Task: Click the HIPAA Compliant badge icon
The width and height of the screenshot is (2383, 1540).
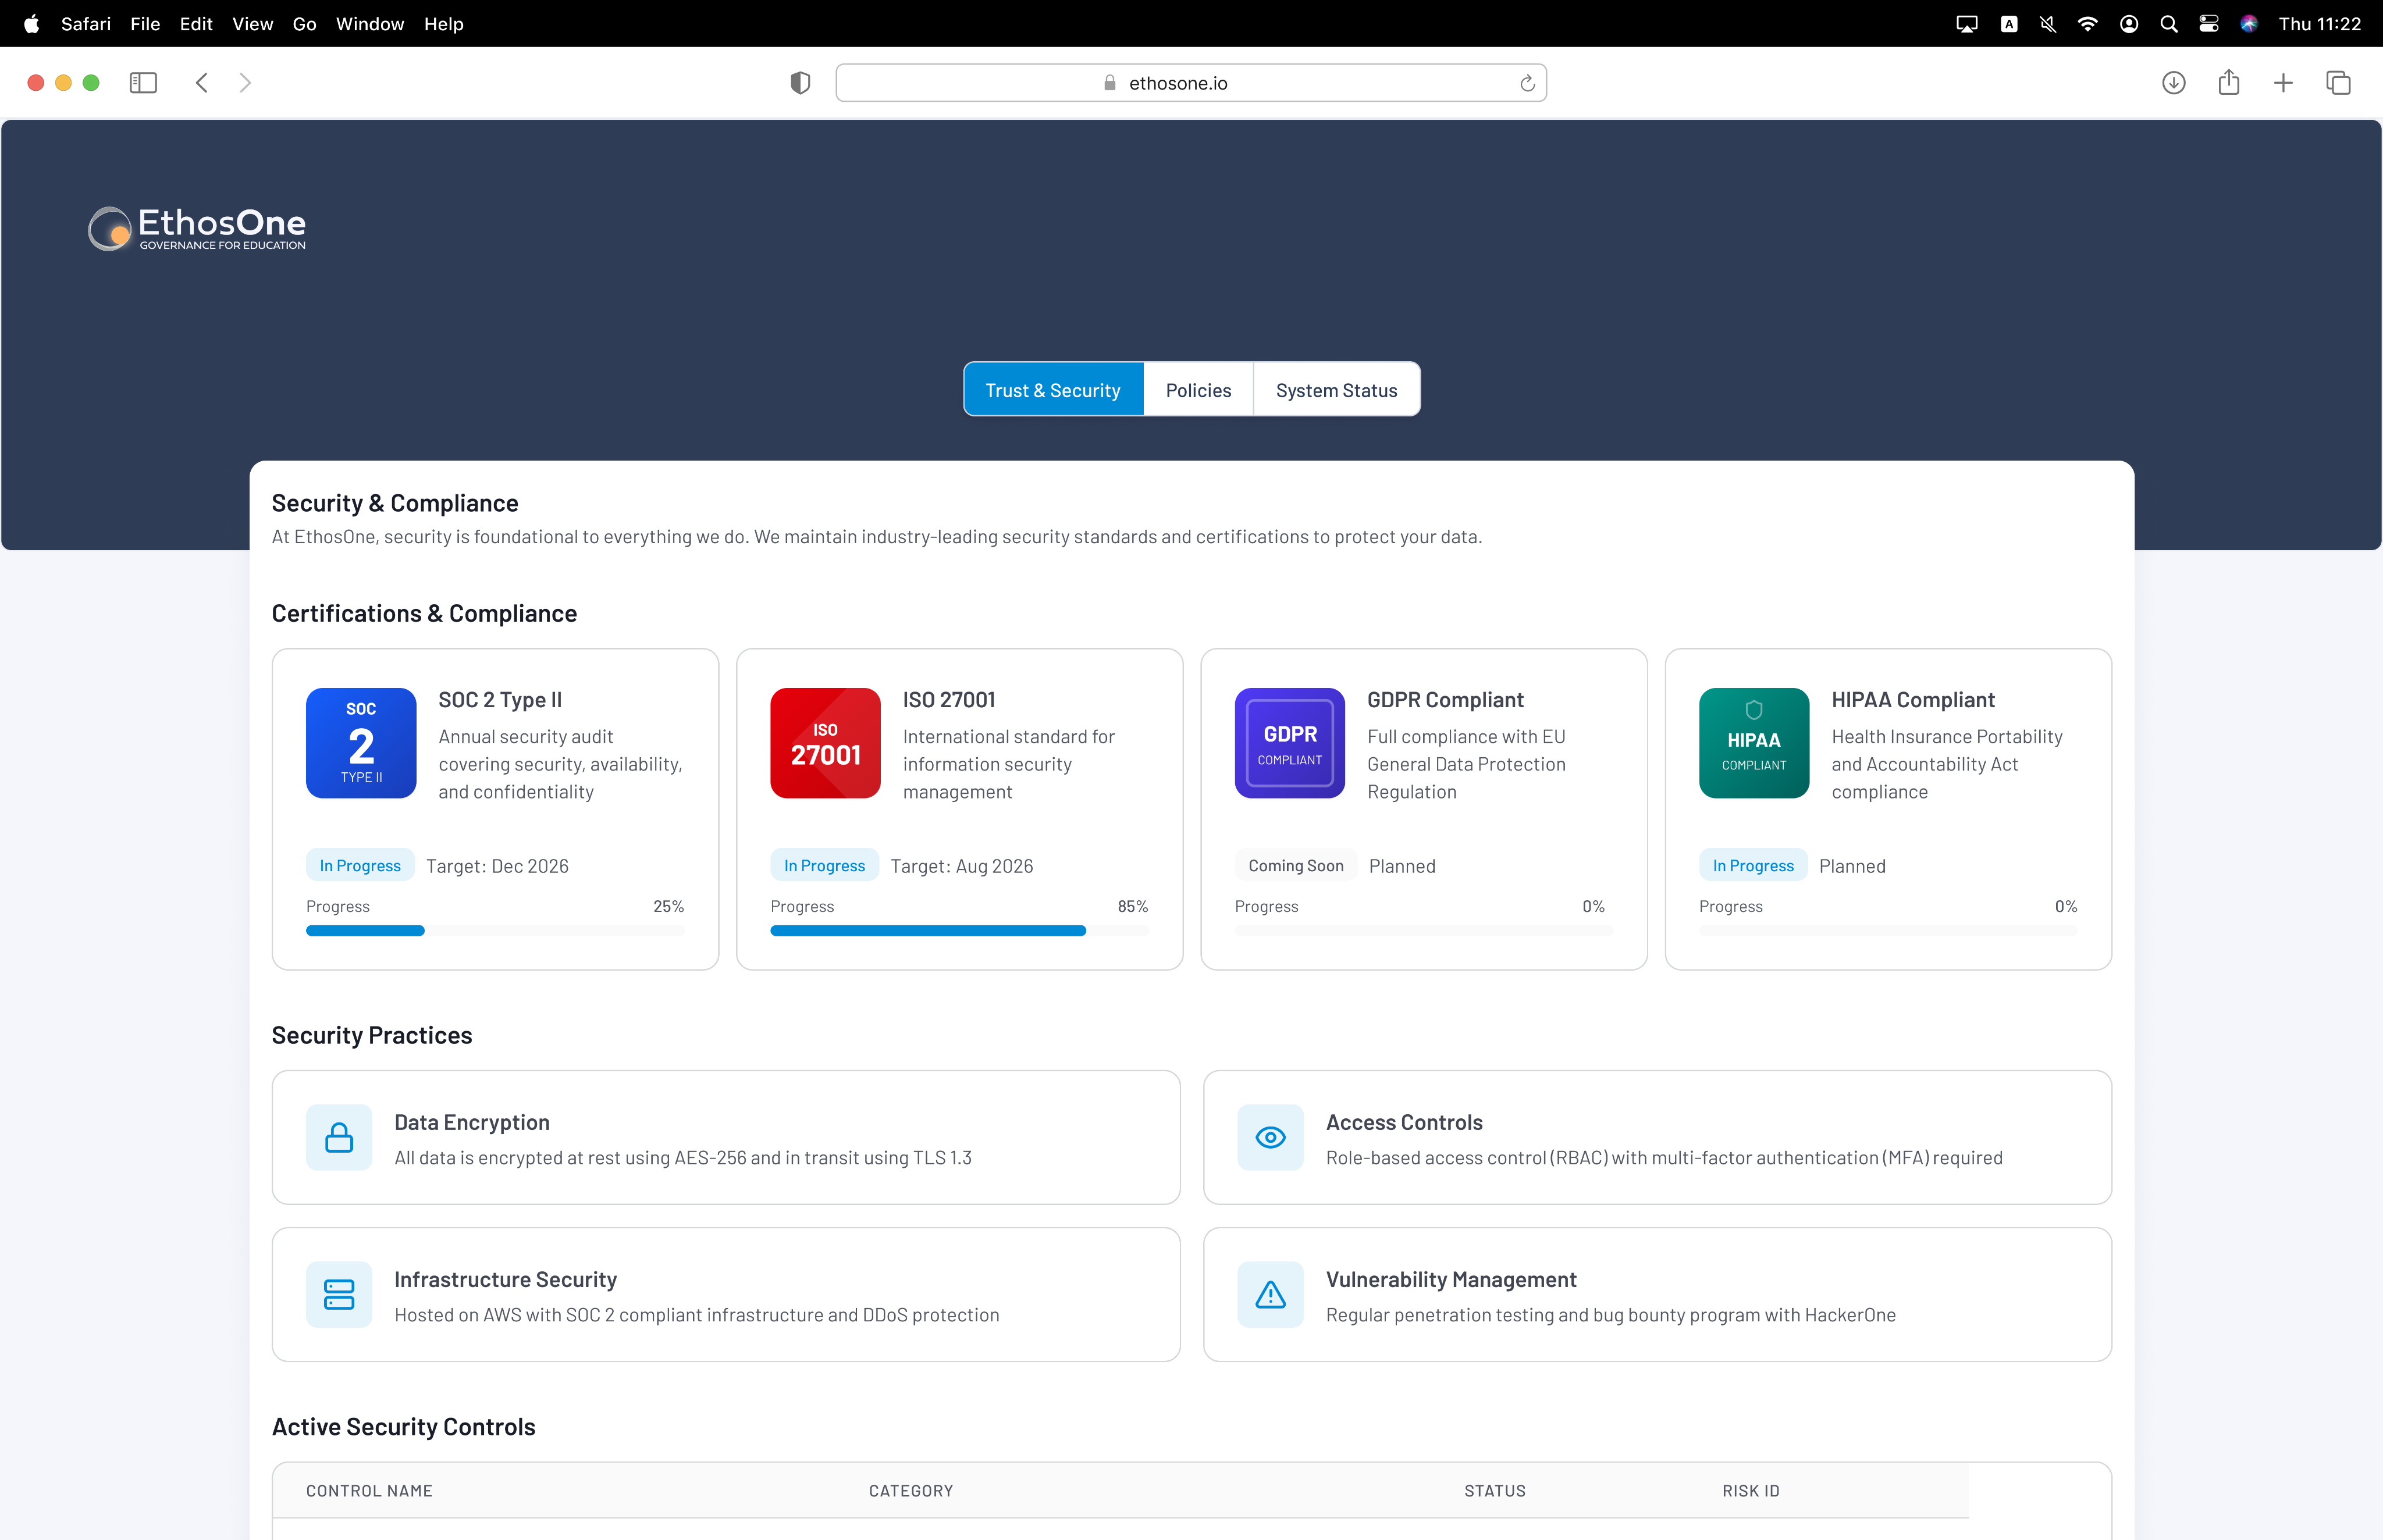Action: [1754, 743]
